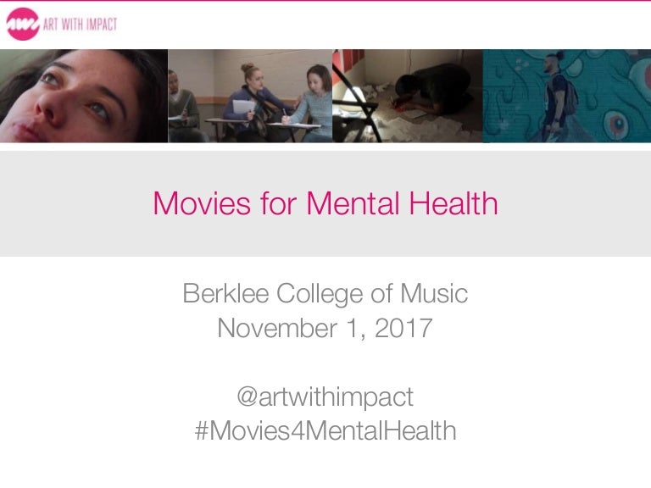
Task: Click the painted eye on the mural
Action: coord(617,123)
